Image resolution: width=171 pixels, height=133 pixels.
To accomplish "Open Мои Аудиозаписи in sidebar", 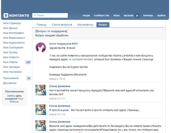I will (14, 43).
